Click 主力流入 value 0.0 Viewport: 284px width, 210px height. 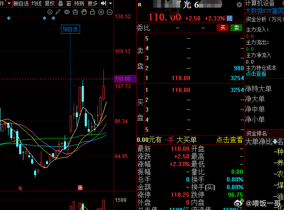250,36
